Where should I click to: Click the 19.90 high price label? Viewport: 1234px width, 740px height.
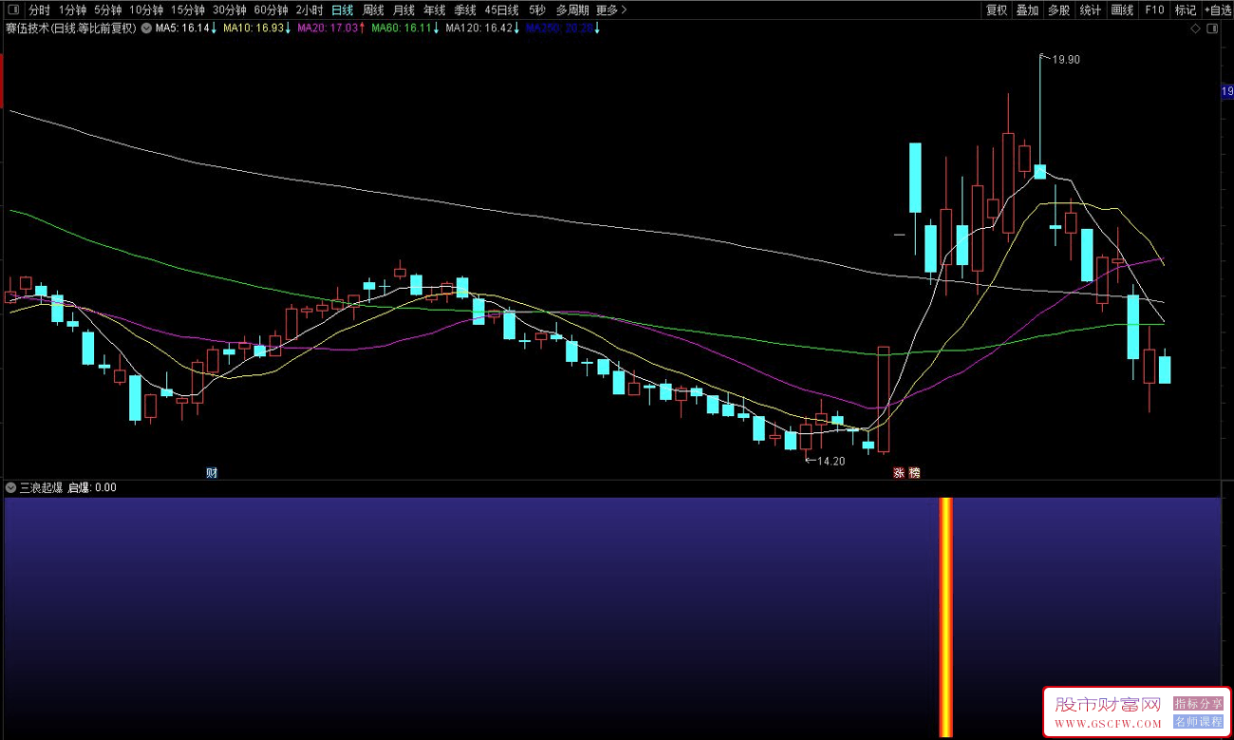point(1066,59)
